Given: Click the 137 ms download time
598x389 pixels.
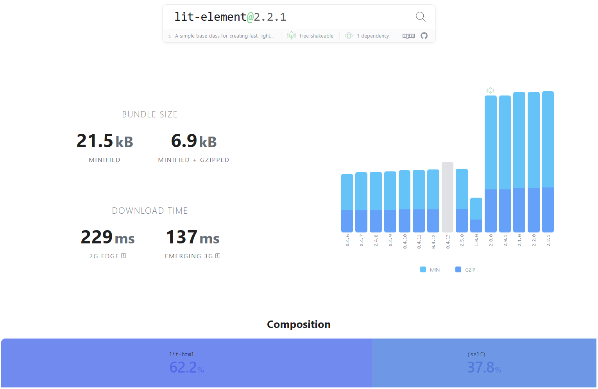Looking at the screenshot, I should (x=193, y=237).
